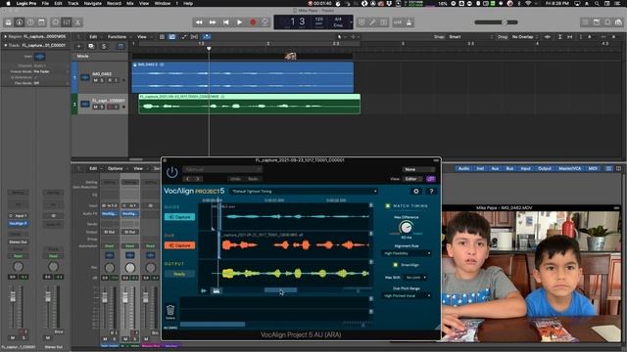Click the VocAlign trash Delete icon
The height and width of the screenshot is (352, 627).
point(170,311)
